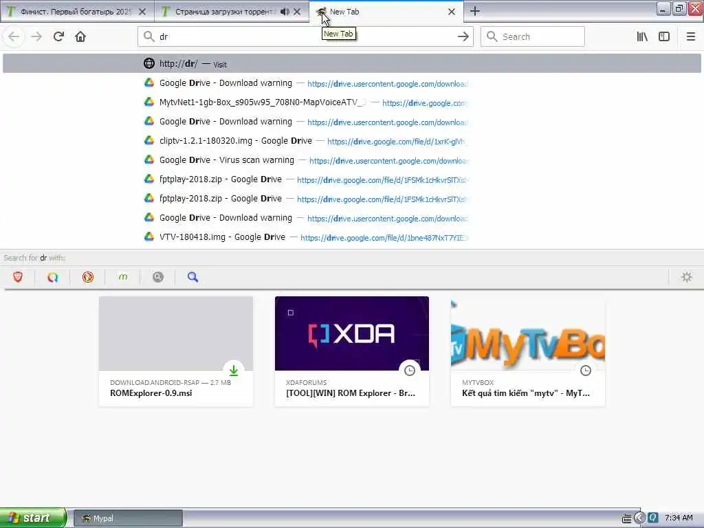Viewport: 704px width, 528px height.
Task: Click green download arrow on ROMExplorer tile
Action: (x=234, y=371)
